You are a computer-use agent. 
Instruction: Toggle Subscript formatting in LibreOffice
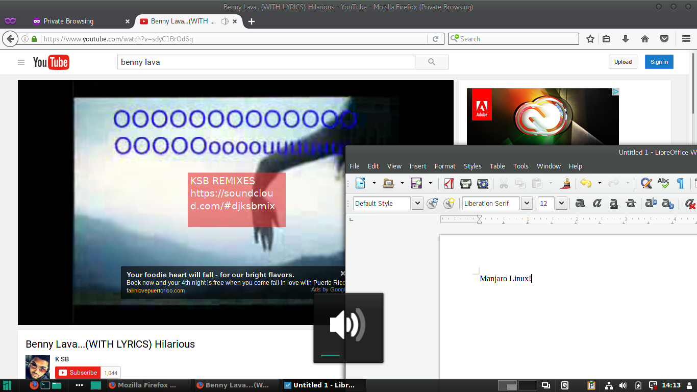click(x=668, y=203)
